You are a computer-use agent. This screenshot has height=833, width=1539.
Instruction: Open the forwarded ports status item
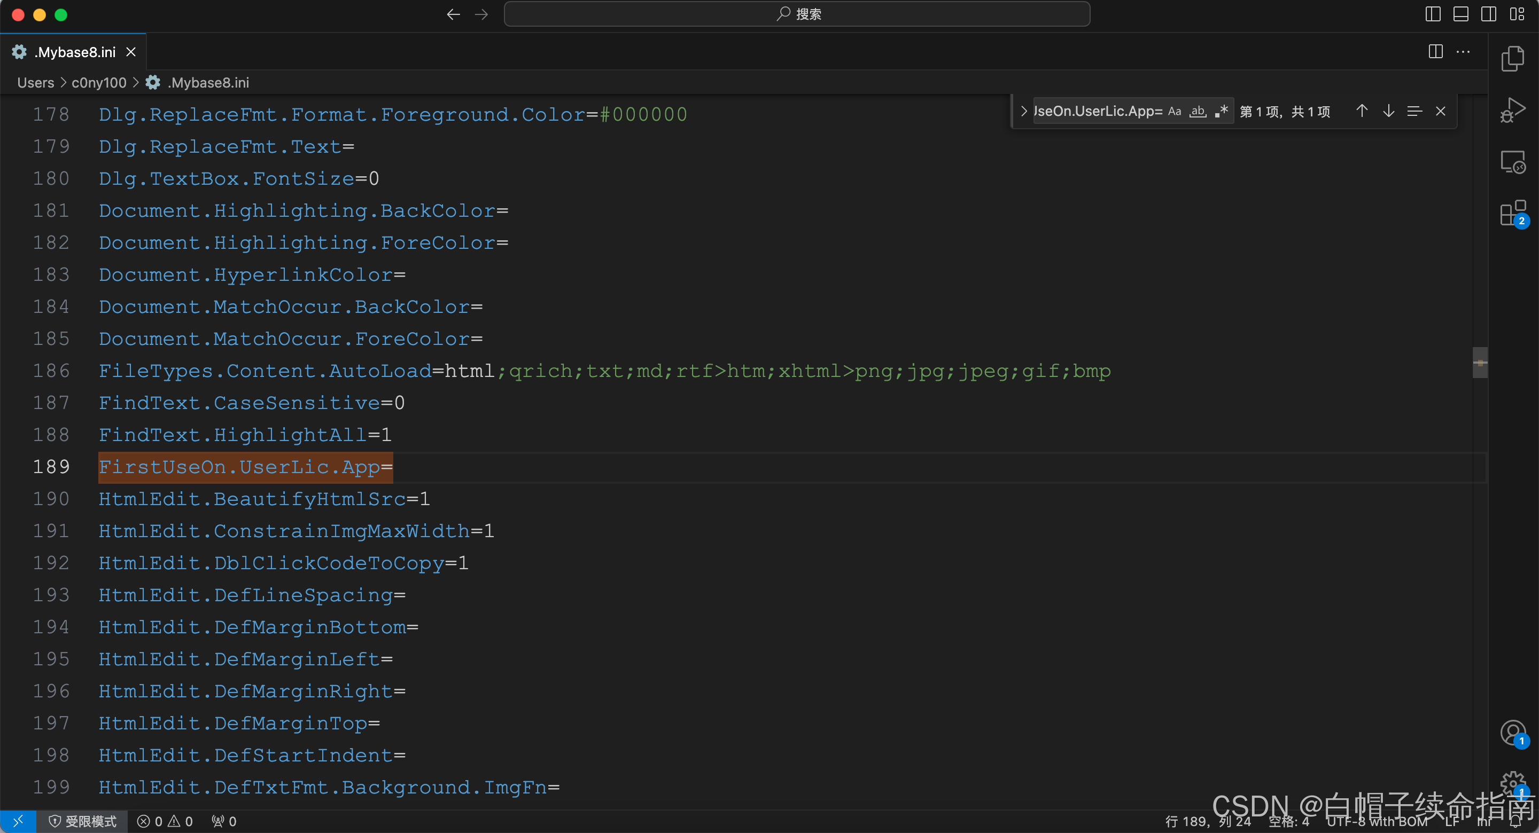click(x=224, y=821)
